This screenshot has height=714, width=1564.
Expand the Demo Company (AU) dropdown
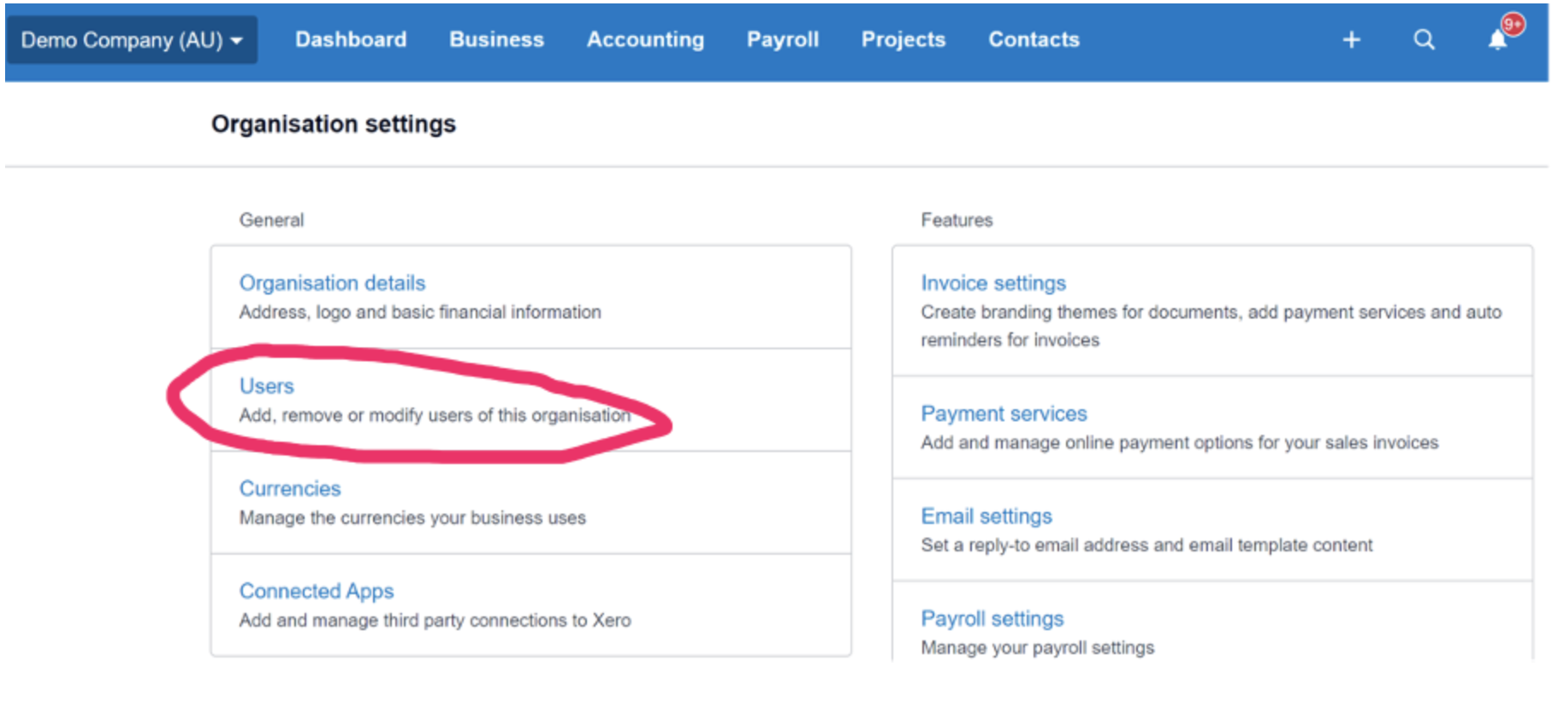tap(132, 40)
